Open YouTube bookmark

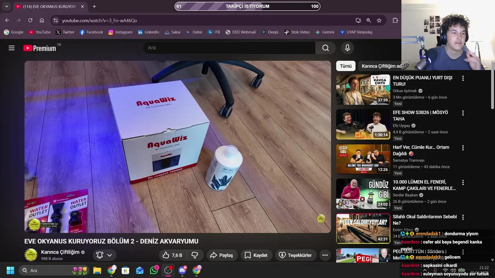point(39,32)
